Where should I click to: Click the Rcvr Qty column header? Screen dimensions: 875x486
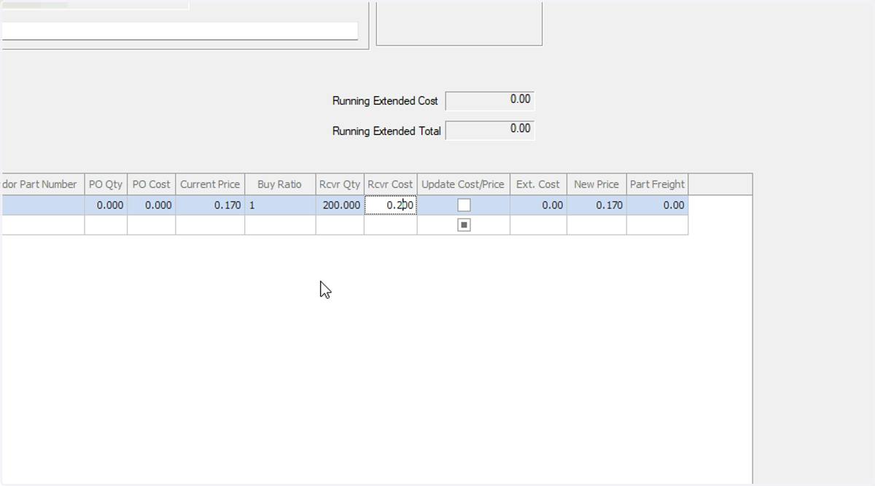click(340, 184)
